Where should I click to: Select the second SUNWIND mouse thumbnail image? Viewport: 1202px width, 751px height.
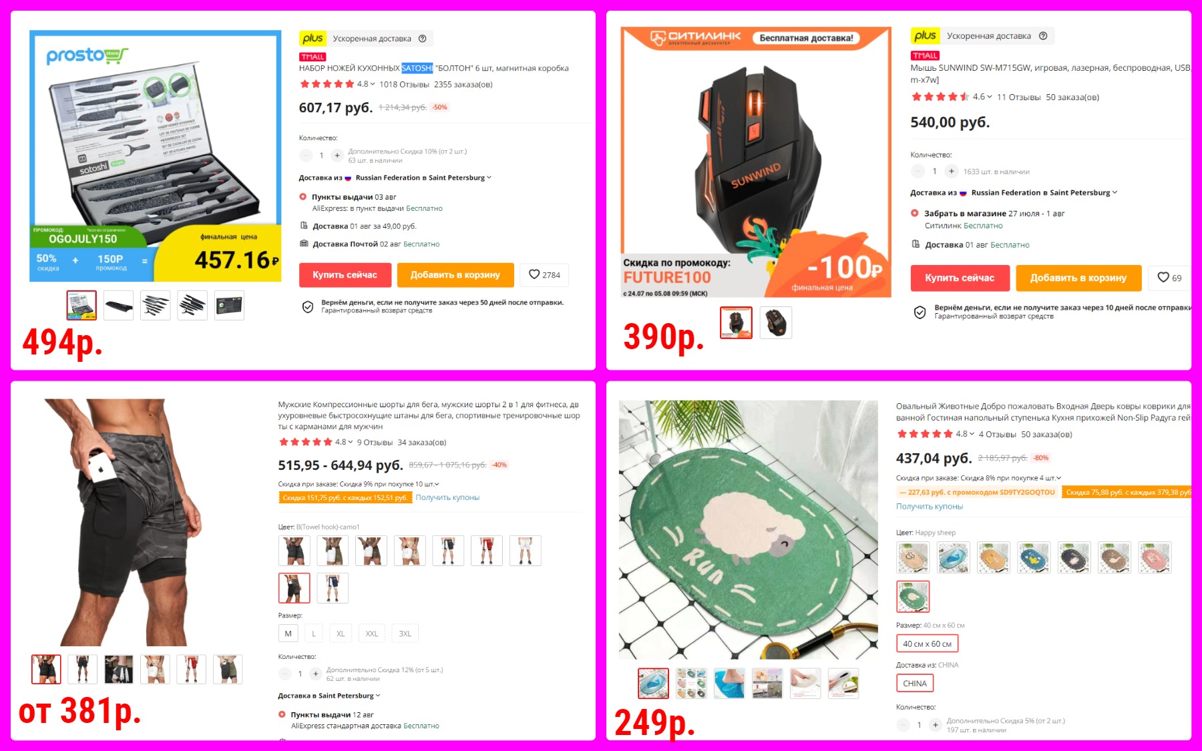(775, 322)
